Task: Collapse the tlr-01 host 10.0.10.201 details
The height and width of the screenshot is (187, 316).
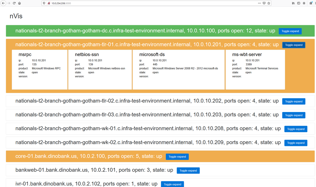Action: pos(294,45)
